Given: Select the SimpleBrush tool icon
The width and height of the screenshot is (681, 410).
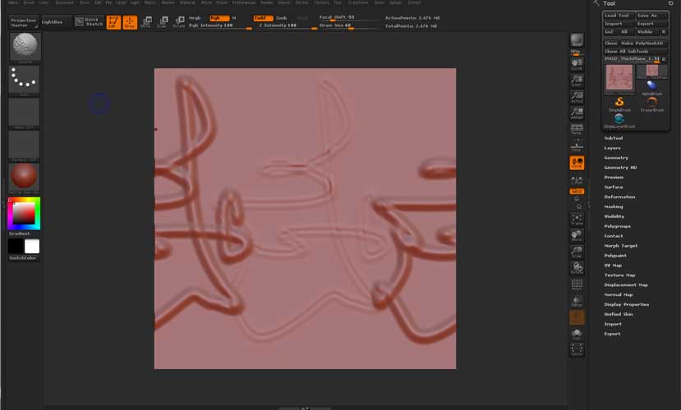Looking at the screenshot, I should coord(619,104).
